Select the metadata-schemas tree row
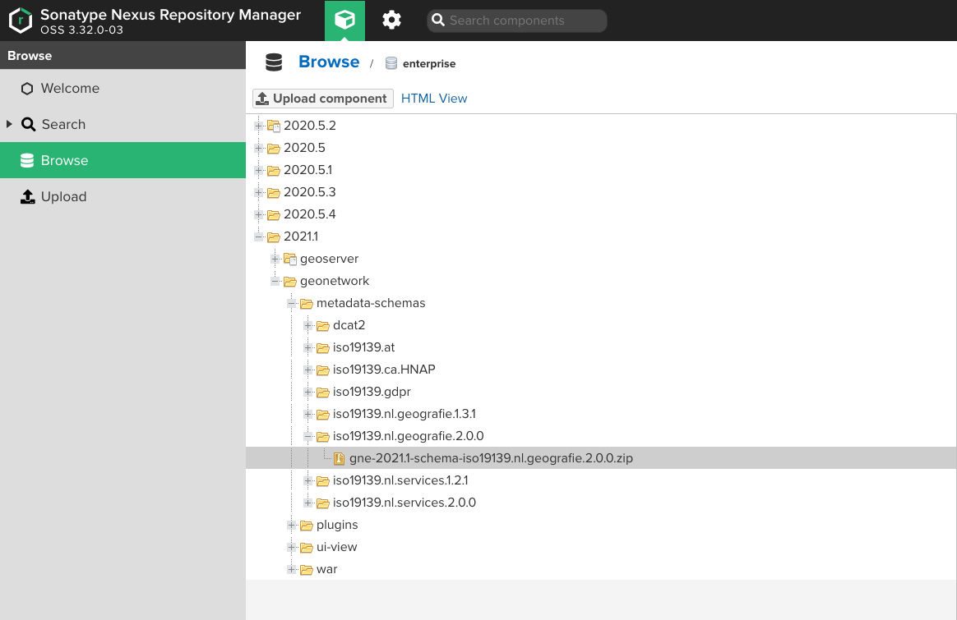The width and height of the screenshot is (957, 620). tap(600, 303)
